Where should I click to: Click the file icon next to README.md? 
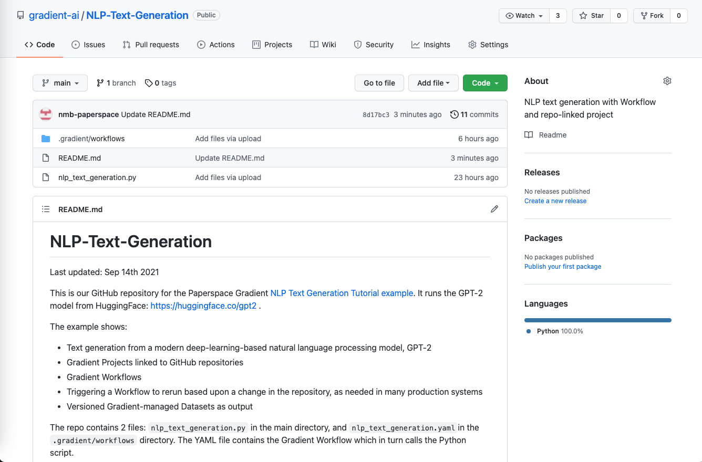tap(46, 158)
